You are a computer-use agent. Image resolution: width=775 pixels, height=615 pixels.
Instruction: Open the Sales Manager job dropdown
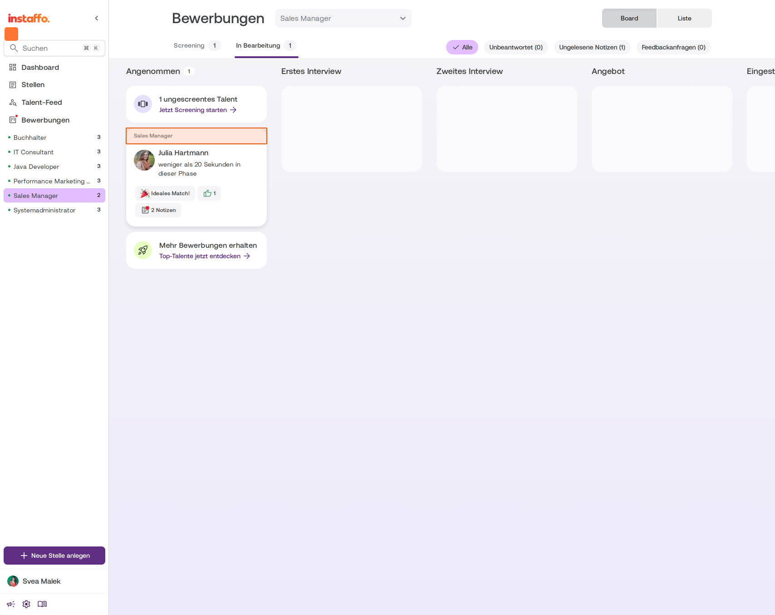(343, 18)
